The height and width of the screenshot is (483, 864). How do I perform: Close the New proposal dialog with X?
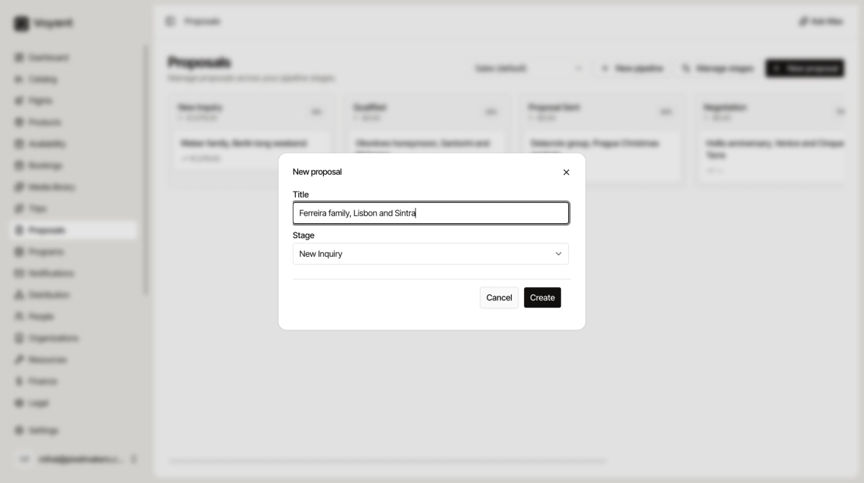566,172
